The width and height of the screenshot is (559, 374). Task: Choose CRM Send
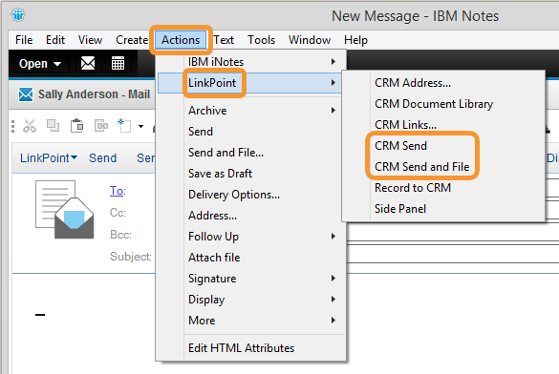443,146
